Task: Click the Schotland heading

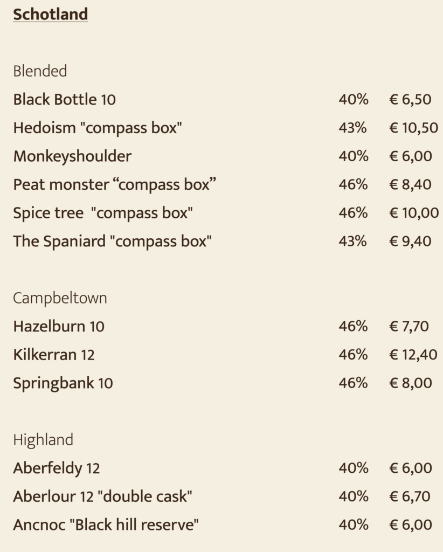Action: pyautogui.click(x=50, y=15)
